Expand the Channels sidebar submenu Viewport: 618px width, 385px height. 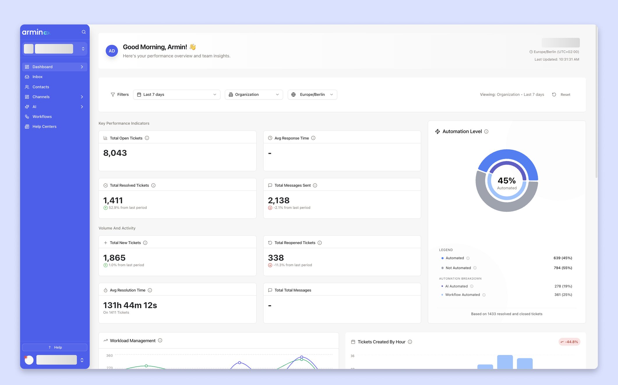pos(82,97)
